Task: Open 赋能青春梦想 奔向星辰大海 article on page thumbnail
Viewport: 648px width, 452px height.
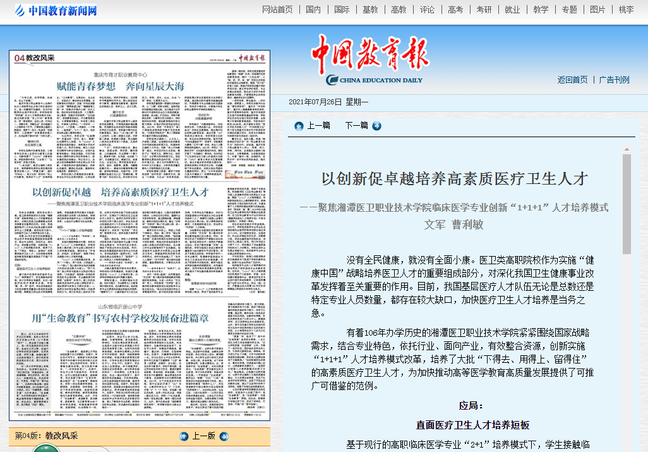Action: point(120,87)
